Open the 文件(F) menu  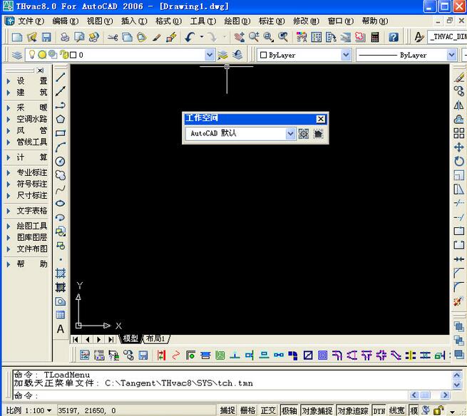(31, 21)
